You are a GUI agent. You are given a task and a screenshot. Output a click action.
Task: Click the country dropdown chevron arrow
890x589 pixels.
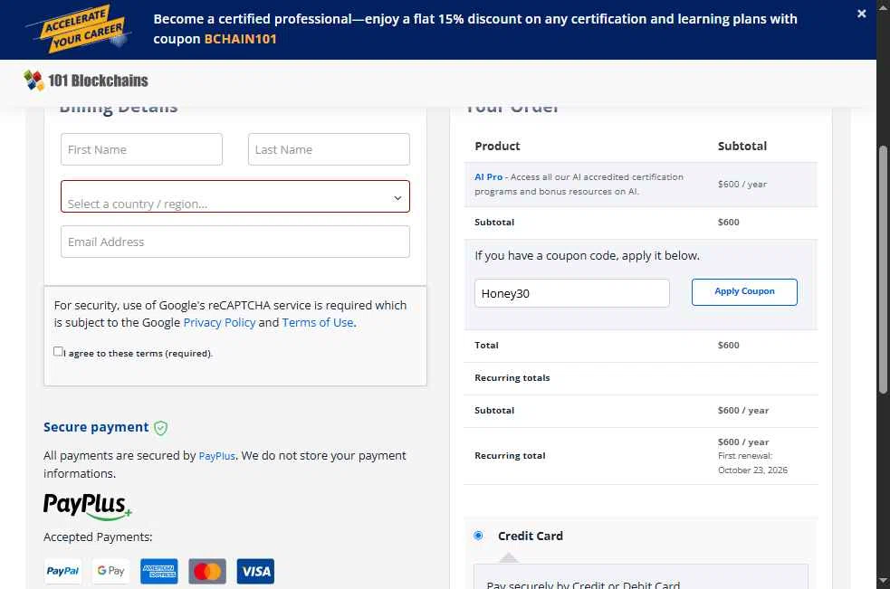tap(397, 198)
